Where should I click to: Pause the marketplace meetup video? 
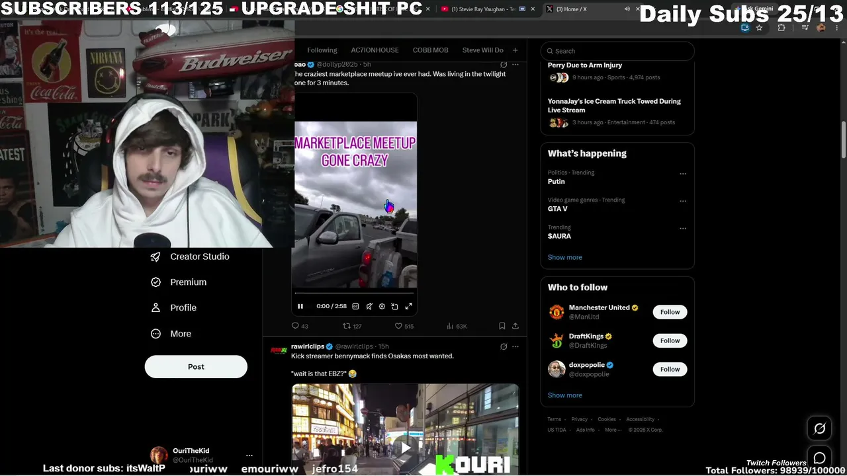coord(300,306)
